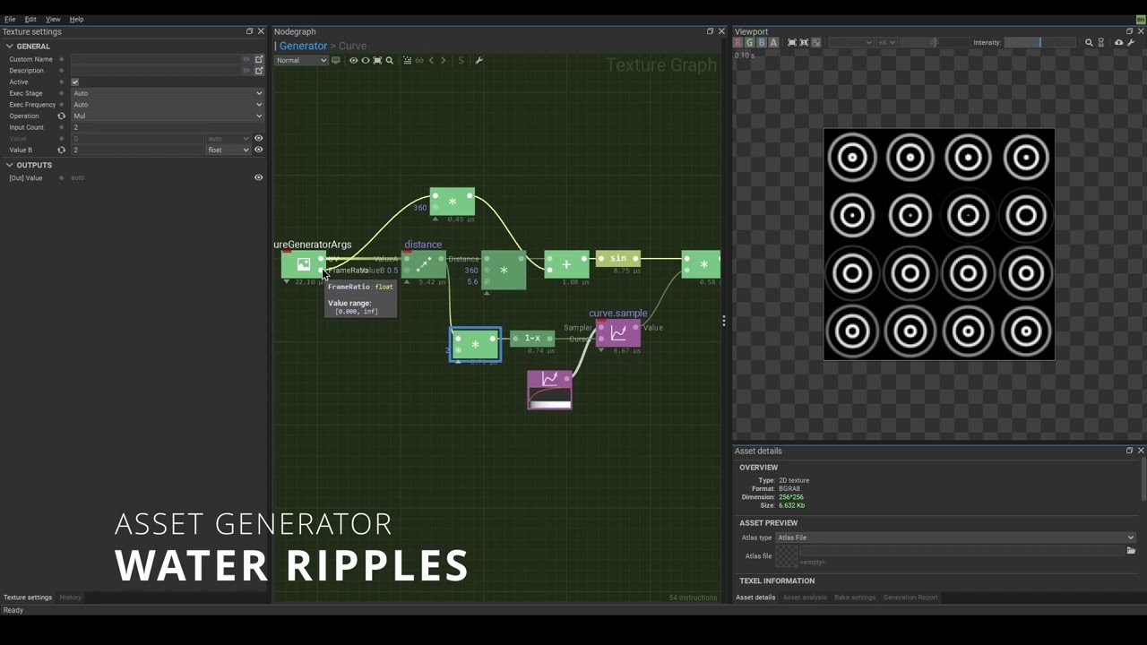The height and width of the screenshot is (645, 1147).
Task: Click the reset icon beside Value B
Action: click(x=62, y=150)
